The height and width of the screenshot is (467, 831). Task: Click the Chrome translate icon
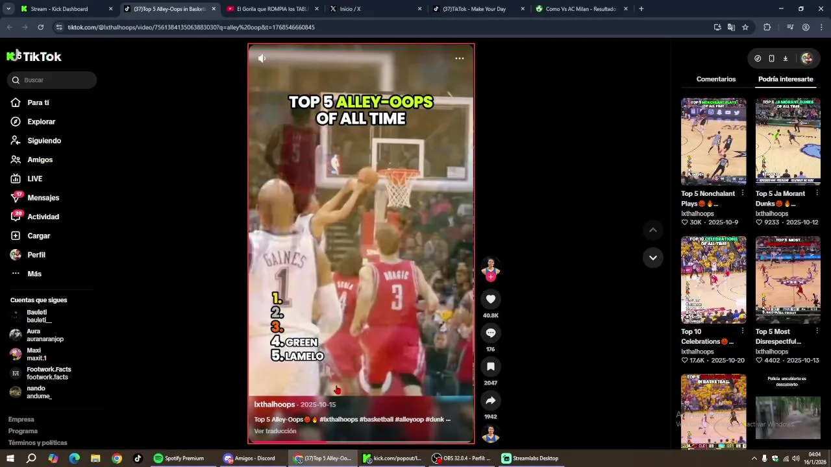(731, 27)
